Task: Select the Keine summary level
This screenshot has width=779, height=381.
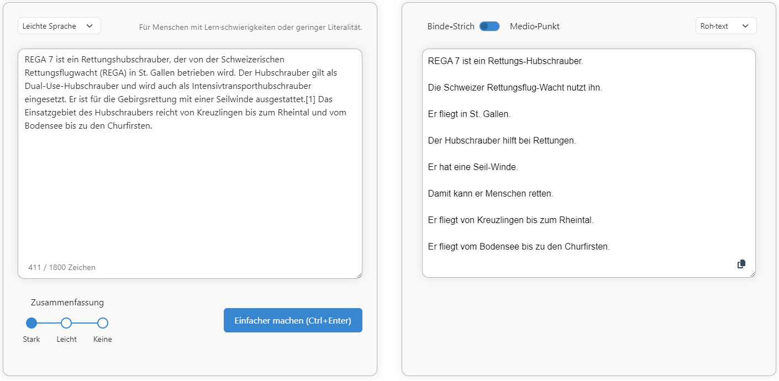Action: 103,323
